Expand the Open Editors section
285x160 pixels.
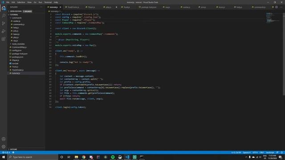click(x=16, y=11)
